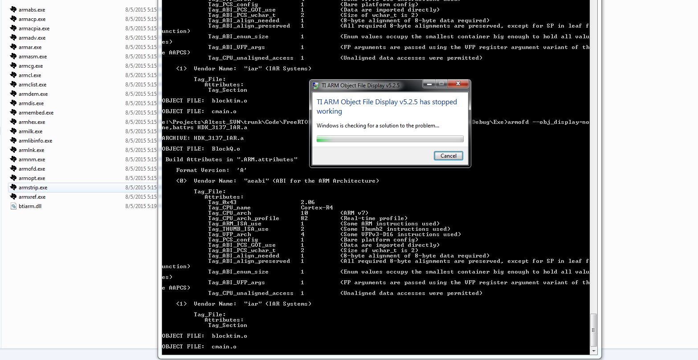Click the armdem.exe file icon

(x=14, y=94)
